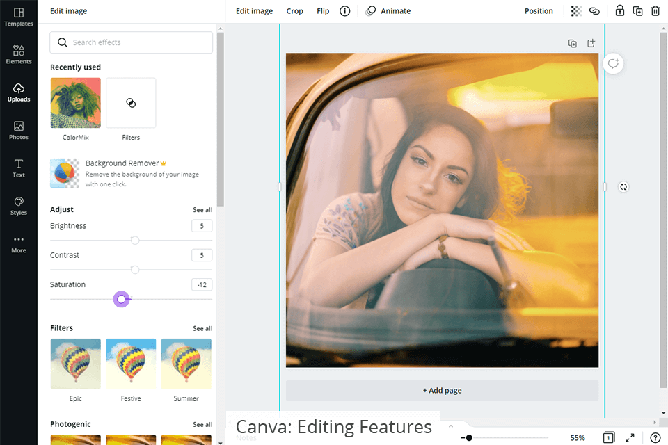Click the Brightness slider handle
The height and width of the screenshot is (445, 668).
click(135, 241)
